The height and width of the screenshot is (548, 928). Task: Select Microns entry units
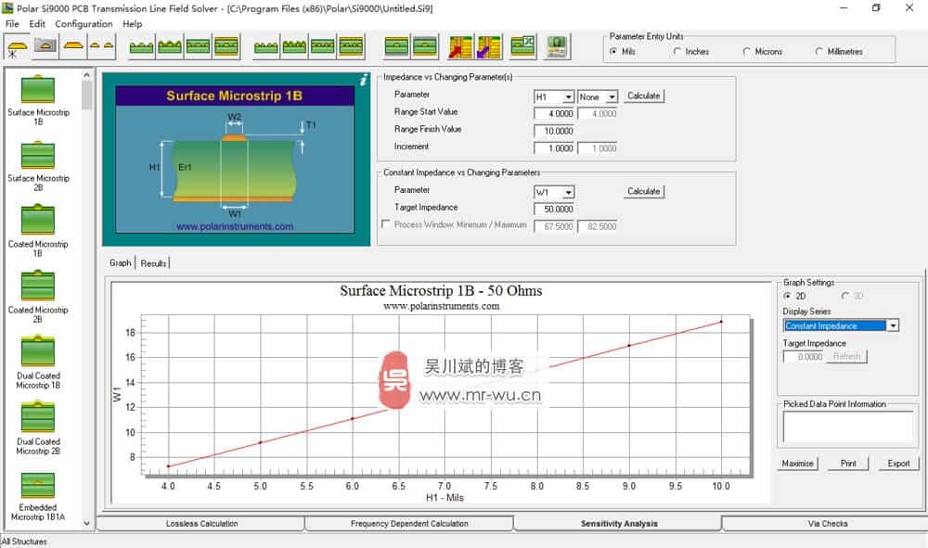(762, 51)
